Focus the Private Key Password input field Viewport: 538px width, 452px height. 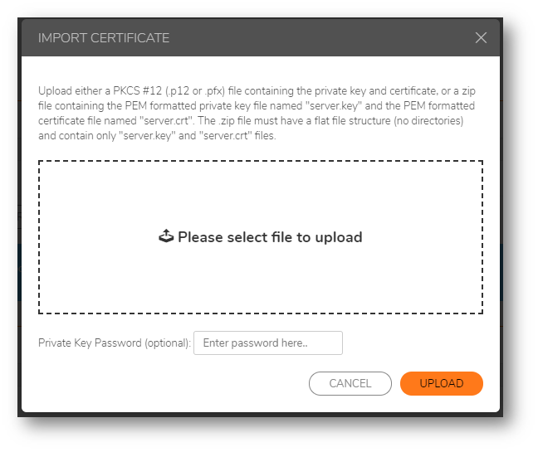point(267,343)
